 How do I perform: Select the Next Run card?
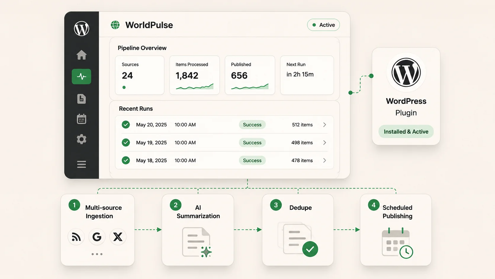[307, 75]
